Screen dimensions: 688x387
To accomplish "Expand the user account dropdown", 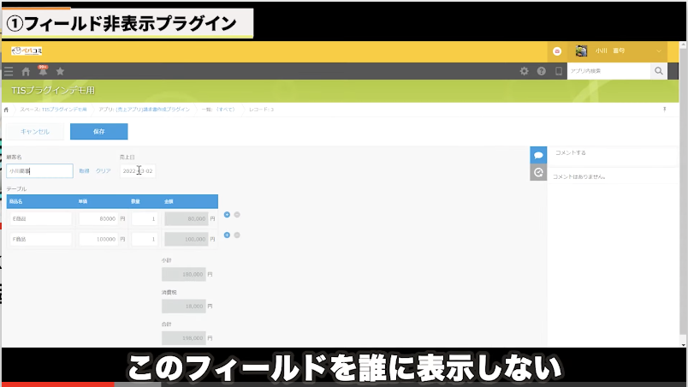I will 659,51.
